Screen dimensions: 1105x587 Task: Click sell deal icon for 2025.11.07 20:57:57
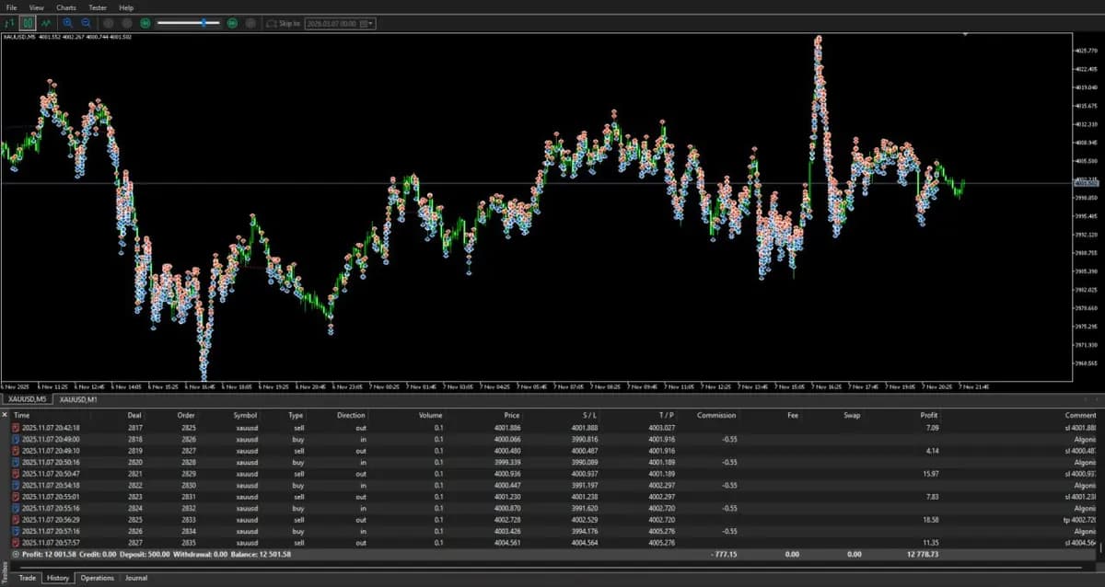(16, 543)
